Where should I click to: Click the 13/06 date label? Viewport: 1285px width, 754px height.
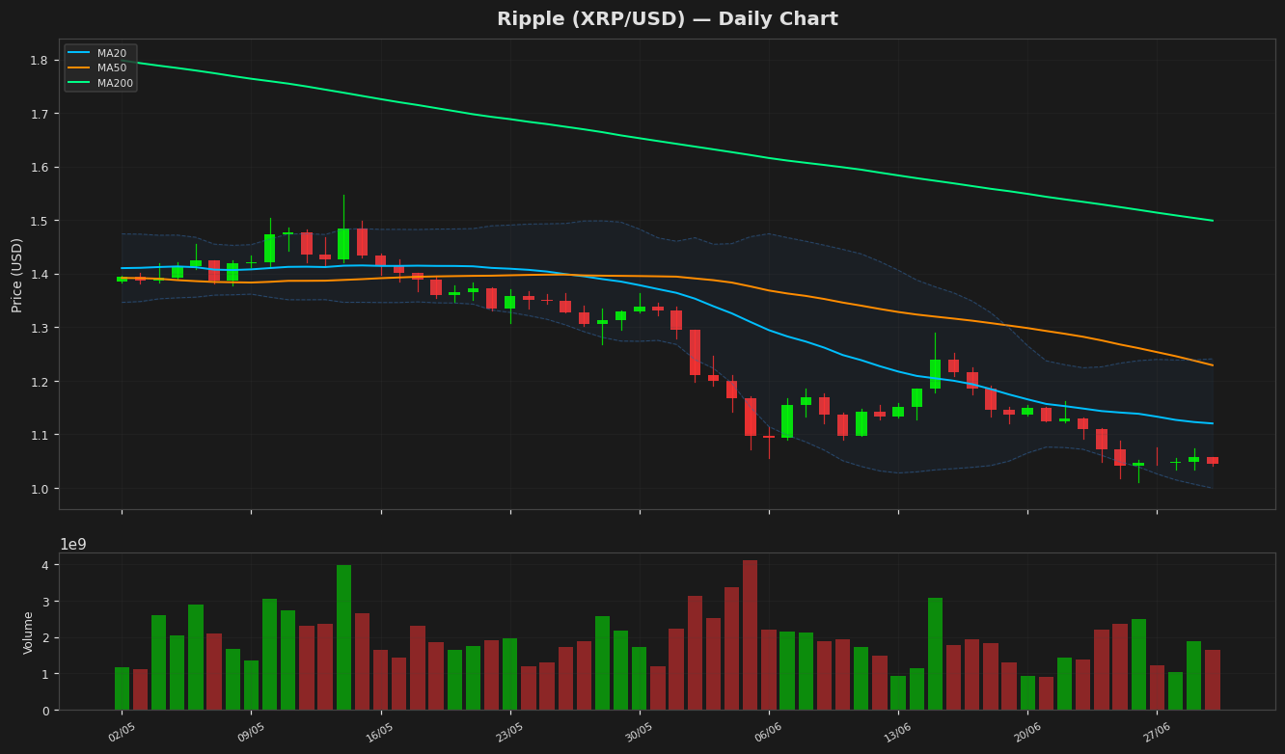[898, 732]
